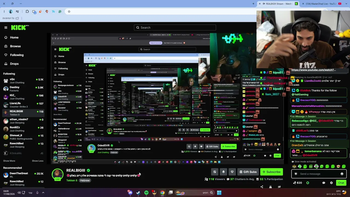Screen dimensions: 350x197
Task: Click Chrome icon in the taskbar
Action: pyautogui.click(x=162, y=193)
